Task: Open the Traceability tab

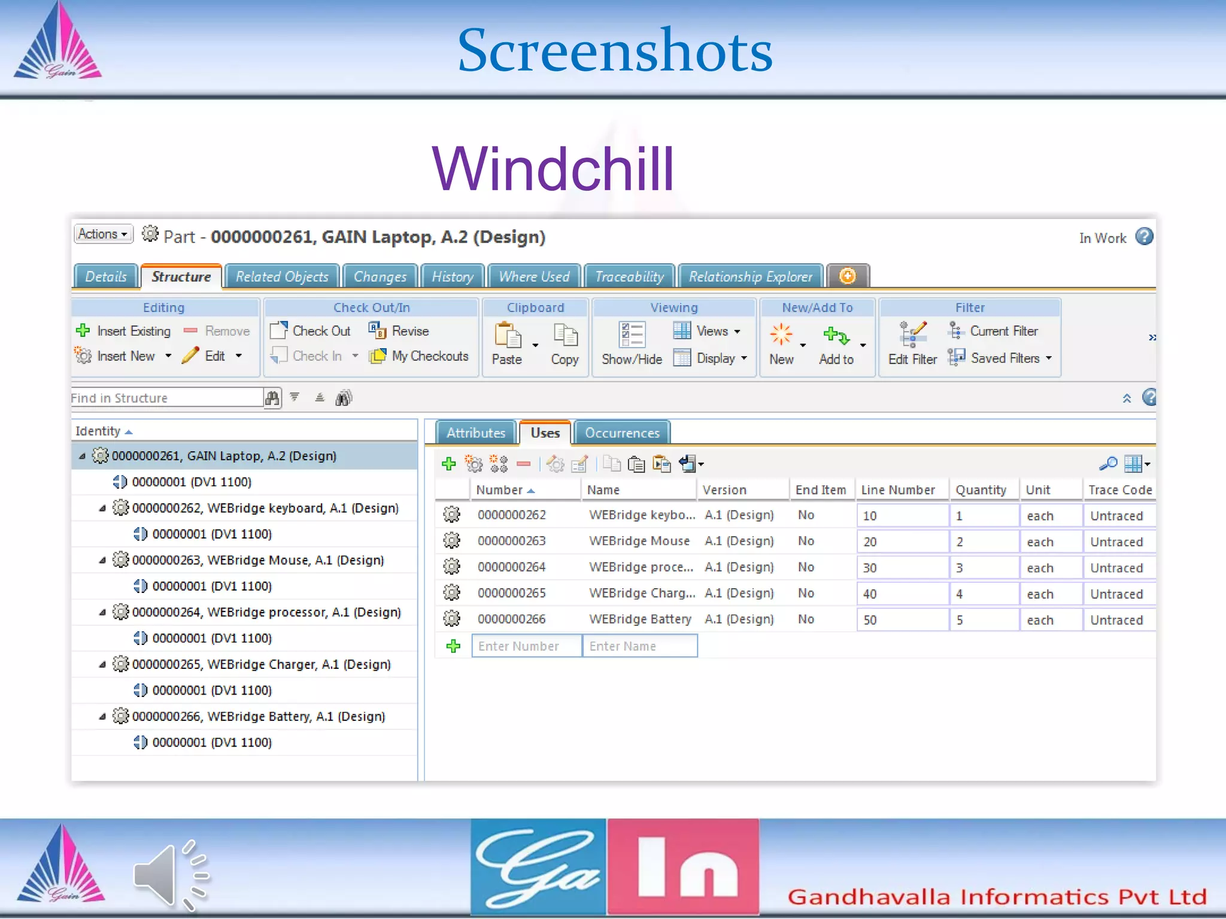Action: [x=629, y=276]
